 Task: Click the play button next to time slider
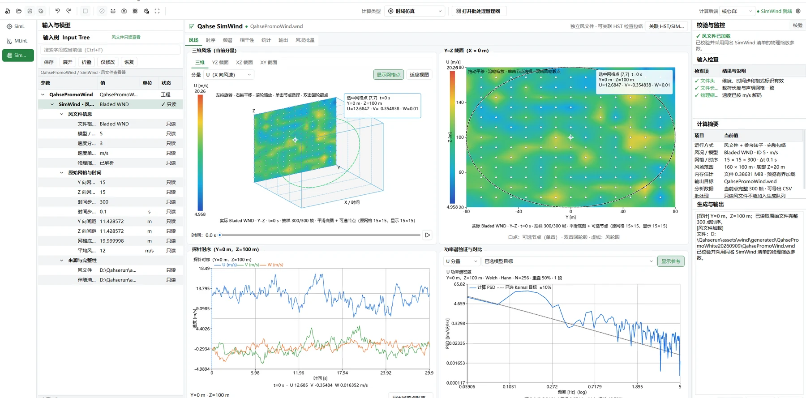428,235
